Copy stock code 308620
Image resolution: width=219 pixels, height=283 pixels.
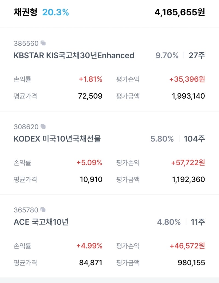point(43,127)
